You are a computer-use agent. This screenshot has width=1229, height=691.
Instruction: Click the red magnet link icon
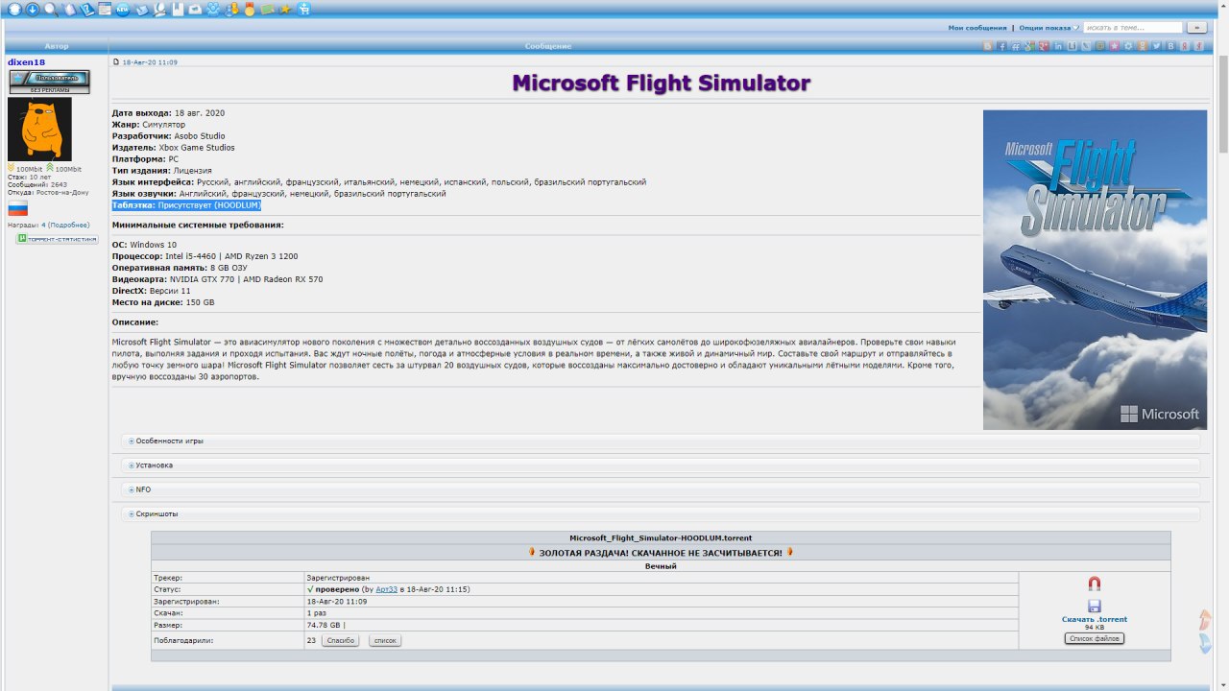[1095, 584]
